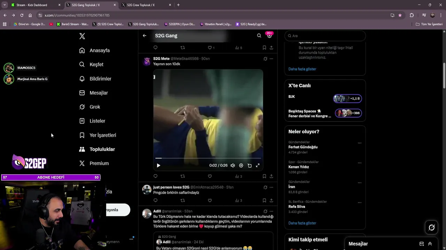Viewport: 446px width, 250px height.
Task: Seek on the video progress bar
Action: pyautogui.click(x=208, y=158)
